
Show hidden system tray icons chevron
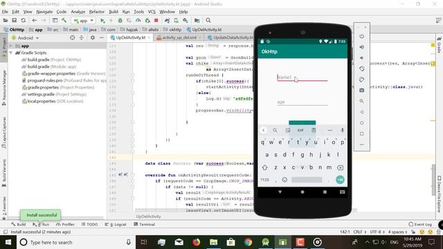click(367, 242)
